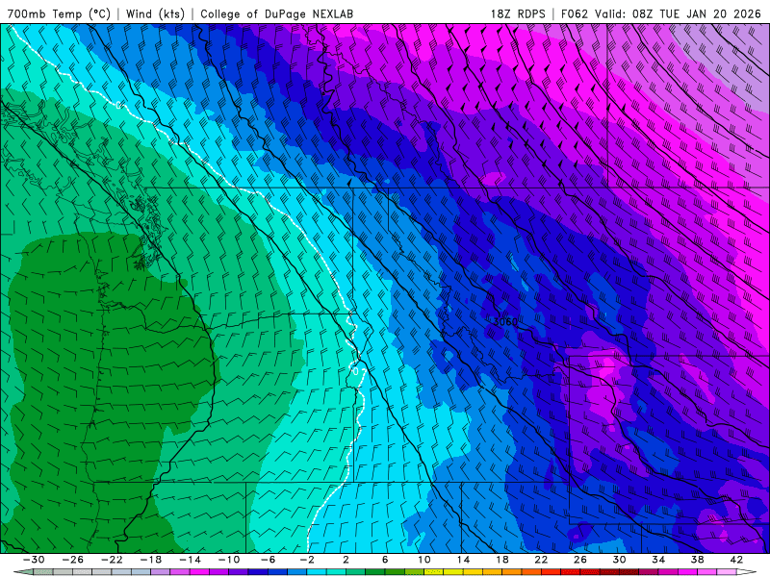Pick the dotted yellow-green swatch right of 10
The image size is (770, 577).
tap(434, 572)
